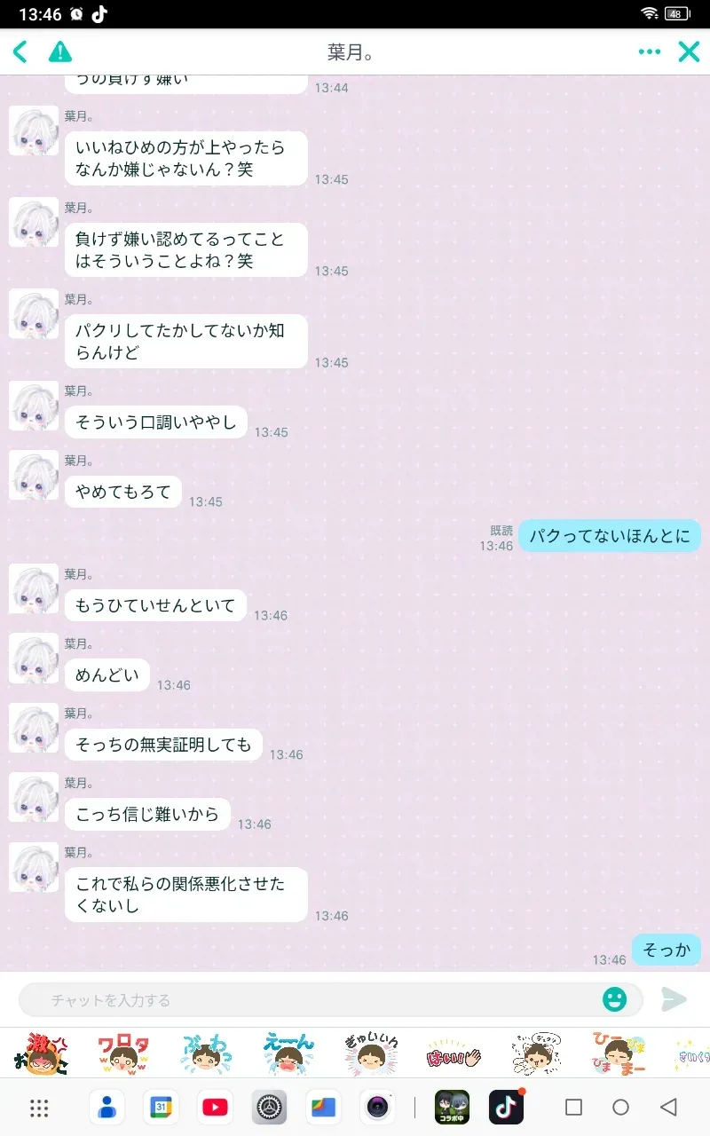Open the Camera app icon
710x1136 pixels.
(x=377, y=1107)
